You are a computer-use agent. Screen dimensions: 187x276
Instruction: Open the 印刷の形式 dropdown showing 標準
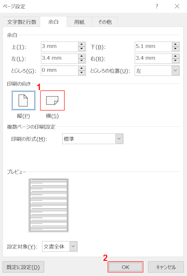pyautogui.click(x=93, y=139)
